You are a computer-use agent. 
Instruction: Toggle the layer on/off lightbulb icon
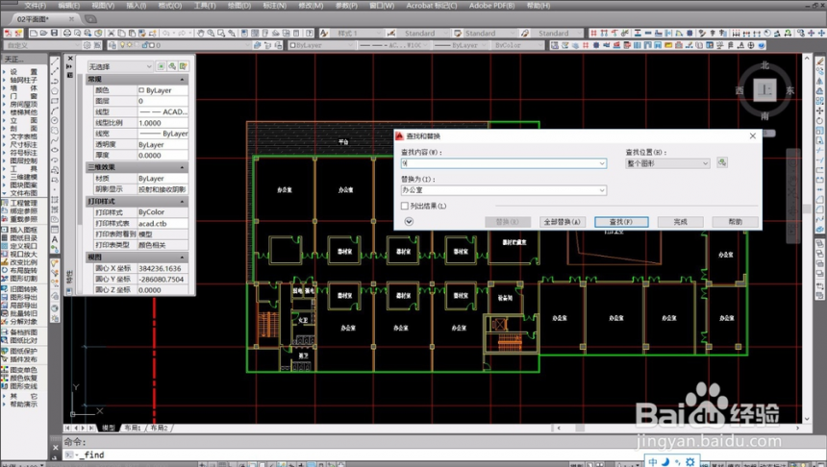(x=122, y=45)
